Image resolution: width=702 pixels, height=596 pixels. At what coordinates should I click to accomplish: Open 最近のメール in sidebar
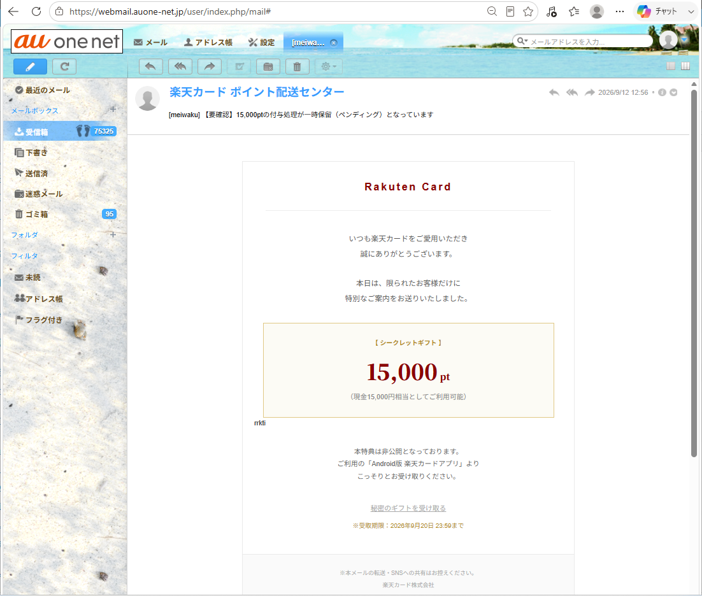43,90
